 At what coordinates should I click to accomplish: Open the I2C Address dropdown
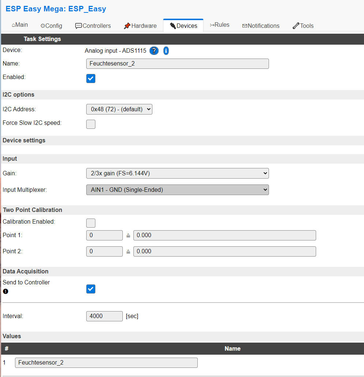coord(119,109)
